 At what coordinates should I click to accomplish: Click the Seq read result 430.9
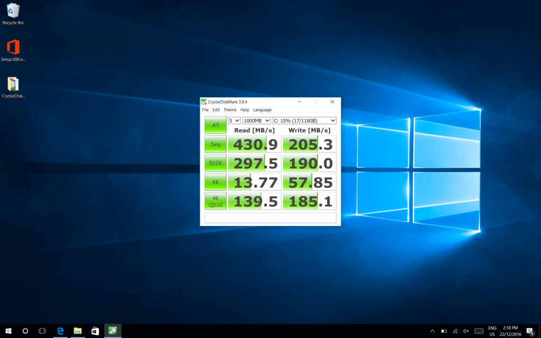click(255, 144)
